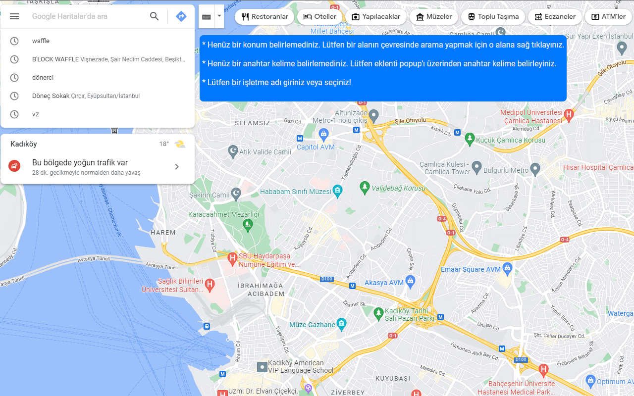Filter results by Eczaneler
Screen dimensions: 634x396
555,16
